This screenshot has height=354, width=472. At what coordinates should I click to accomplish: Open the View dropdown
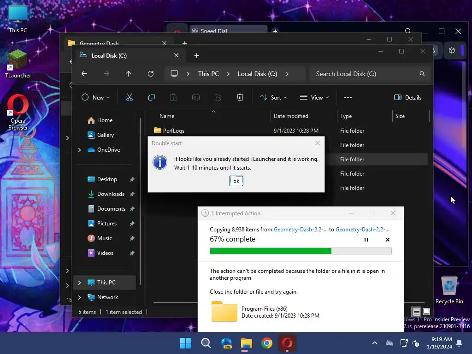314,97
